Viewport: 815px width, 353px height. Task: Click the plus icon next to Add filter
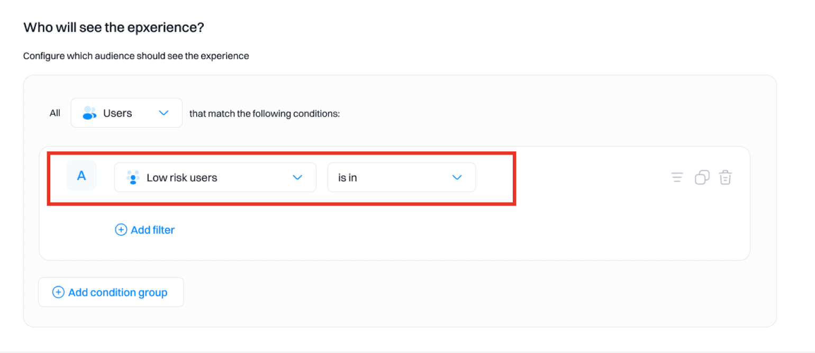coord(121,230)
